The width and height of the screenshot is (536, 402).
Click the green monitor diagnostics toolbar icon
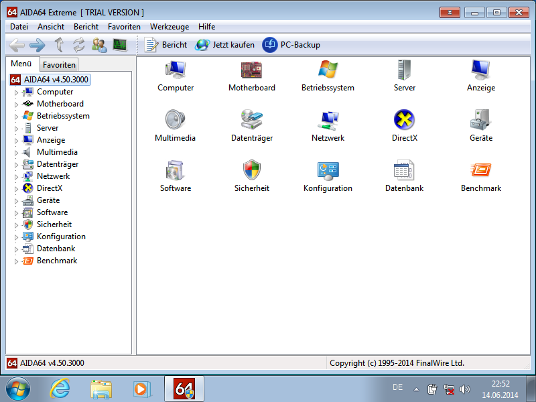tap(120, 45)
